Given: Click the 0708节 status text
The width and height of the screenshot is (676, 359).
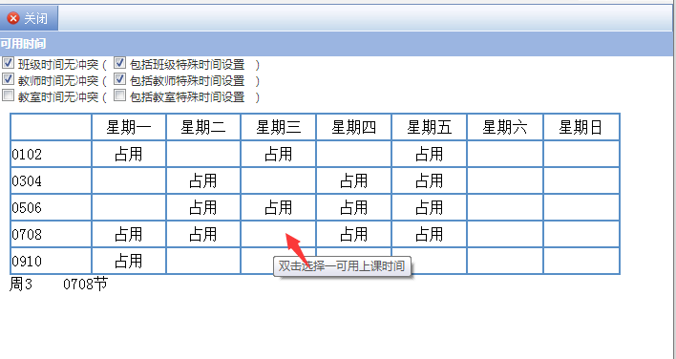Looking at the screenshot, I should click(x=85, y=285).
